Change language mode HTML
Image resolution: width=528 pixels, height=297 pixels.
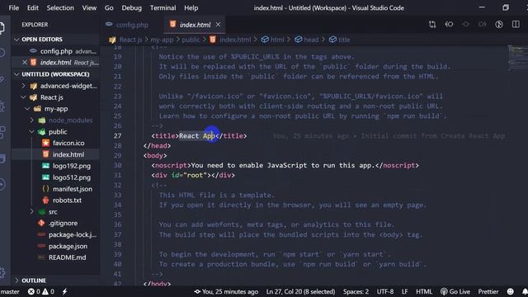pos(424,291)
